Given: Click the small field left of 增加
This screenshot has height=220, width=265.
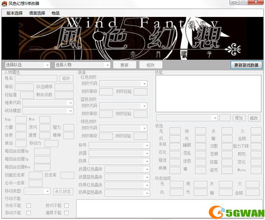Looking at the screenshot, I should [225, 118].
